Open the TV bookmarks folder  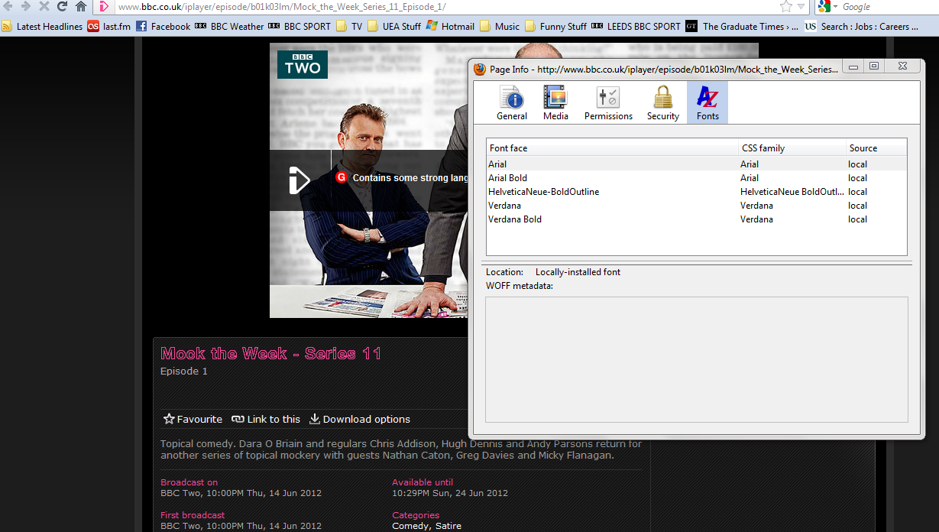point(349,26)
